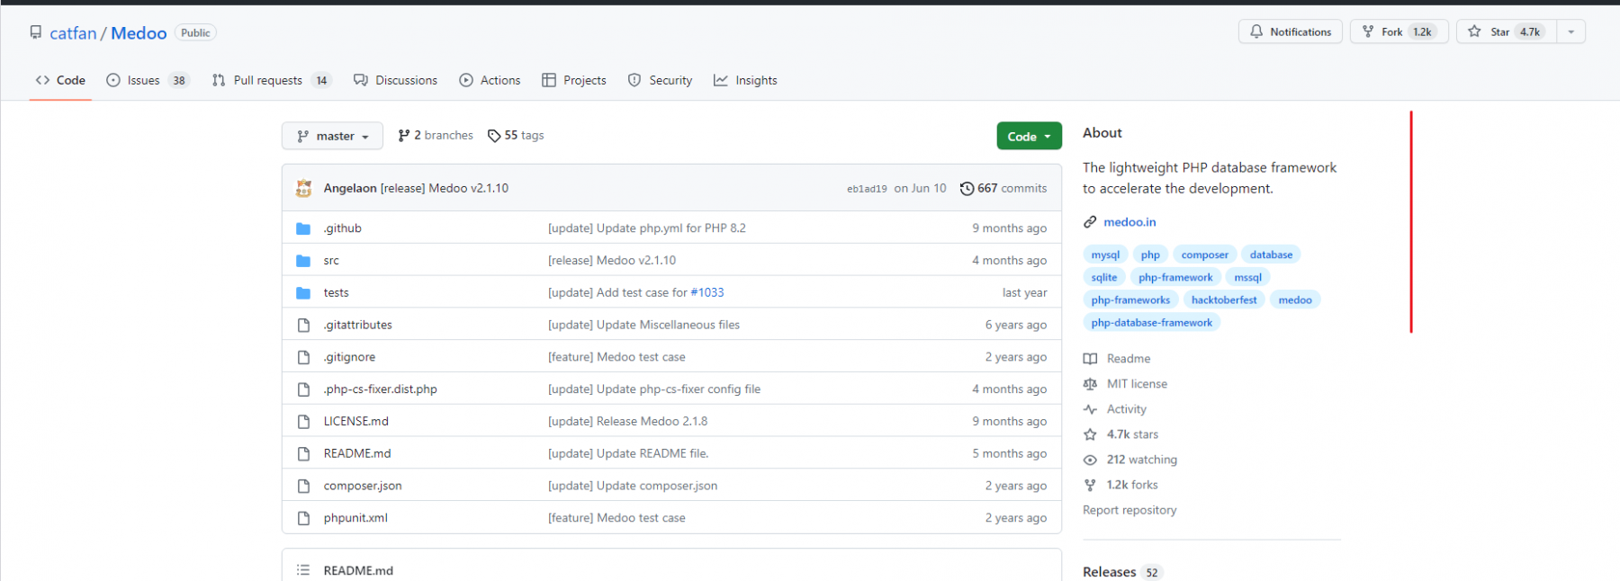Click the MIT license scale icon
The height and width of the screenshot is (581, 1620).
[1090, 384]
